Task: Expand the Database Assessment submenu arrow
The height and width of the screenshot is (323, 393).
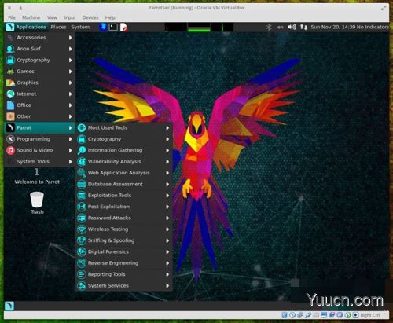Action: 167,184
